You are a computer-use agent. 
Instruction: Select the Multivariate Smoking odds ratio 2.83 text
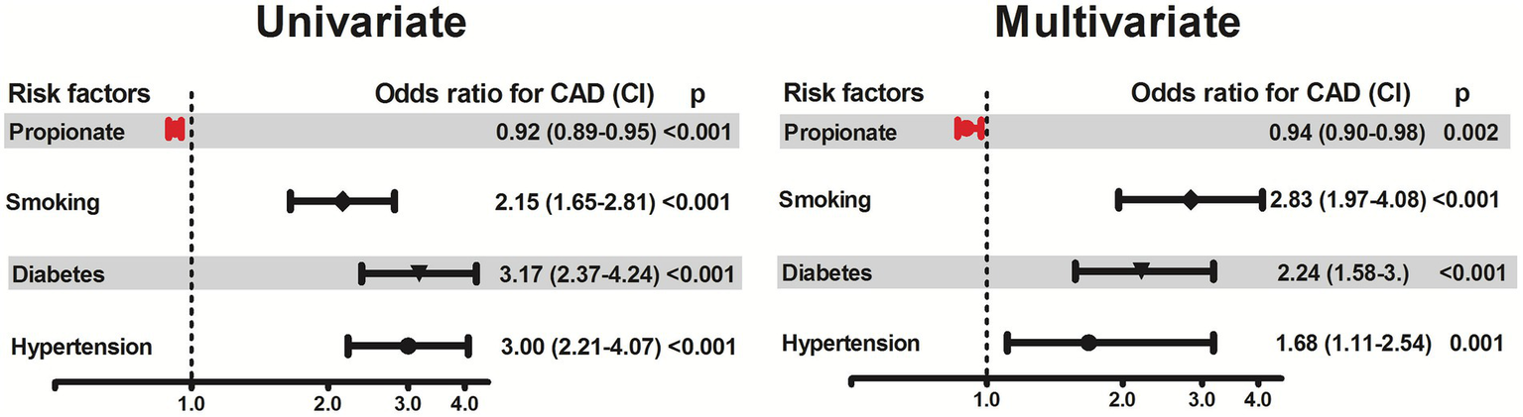(1290, 201)
